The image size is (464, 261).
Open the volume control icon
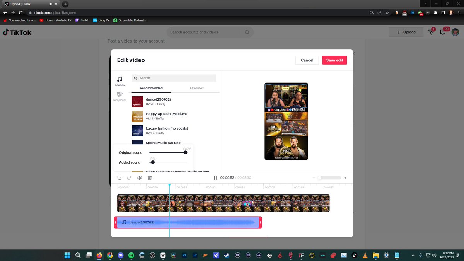coord(139,177)
